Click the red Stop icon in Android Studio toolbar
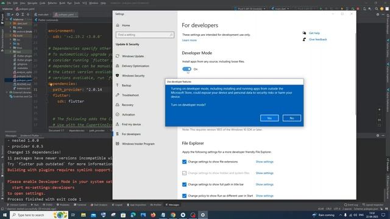 [358, 9]
